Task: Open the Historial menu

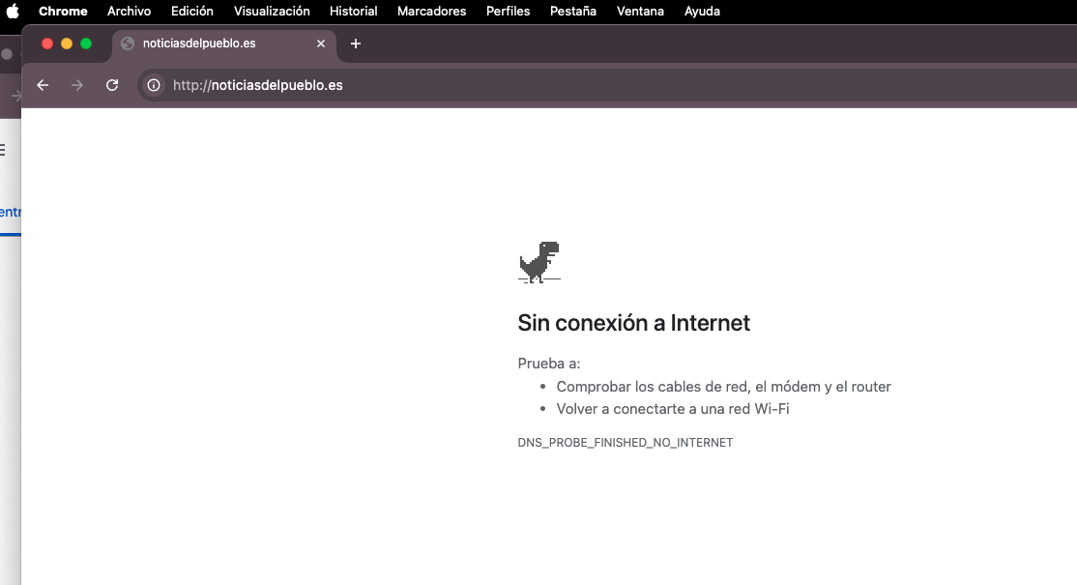Action: 353,12
